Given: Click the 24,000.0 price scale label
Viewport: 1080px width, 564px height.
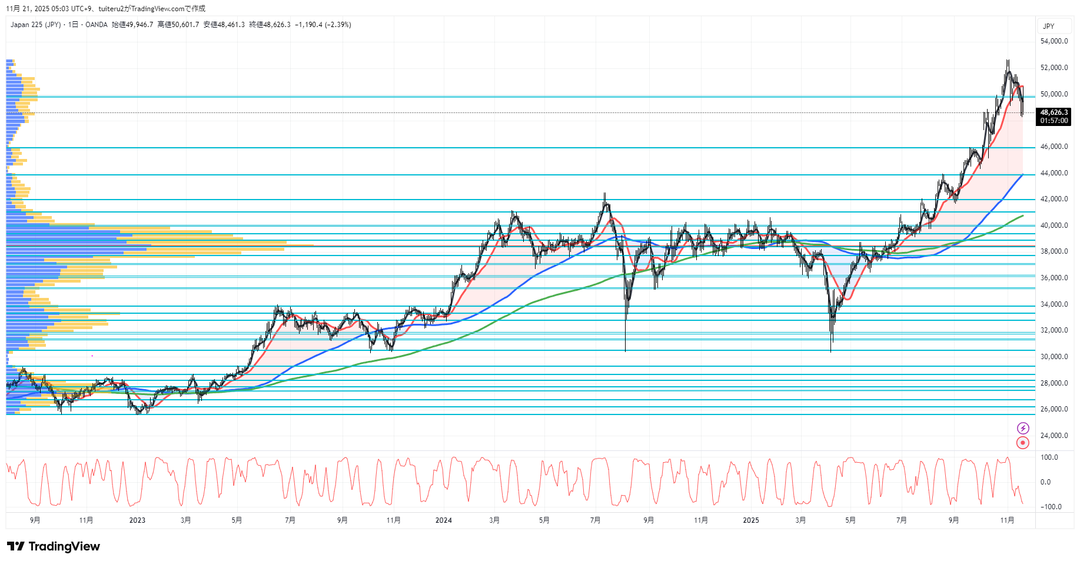Looking at the screenshot, I should (x=1054, y=436).
